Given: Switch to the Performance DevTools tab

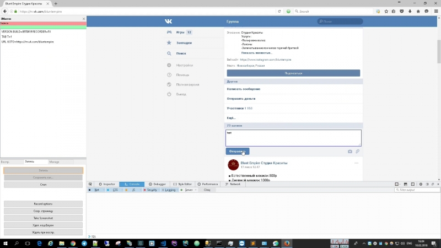Looking at the screenshot, I should pos(208,184).
